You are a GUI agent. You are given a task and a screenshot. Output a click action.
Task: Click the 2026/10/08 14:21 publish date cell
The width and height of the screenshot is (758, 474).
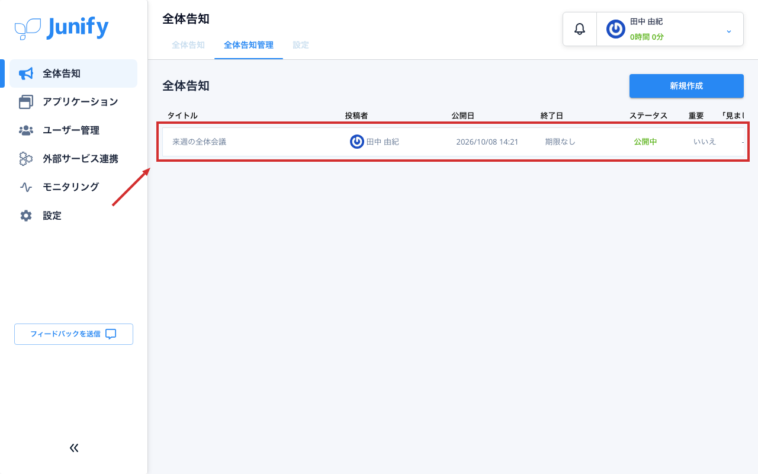click(x=487, y=142)
